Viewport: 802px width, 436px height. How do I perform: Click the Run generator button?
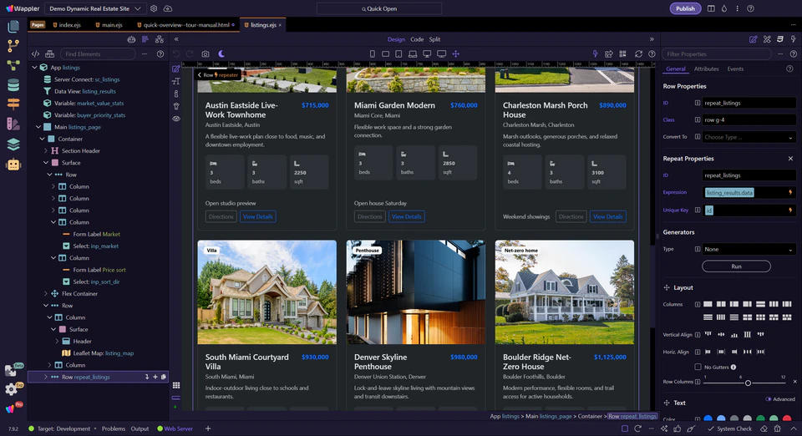[x=736, y=266]
